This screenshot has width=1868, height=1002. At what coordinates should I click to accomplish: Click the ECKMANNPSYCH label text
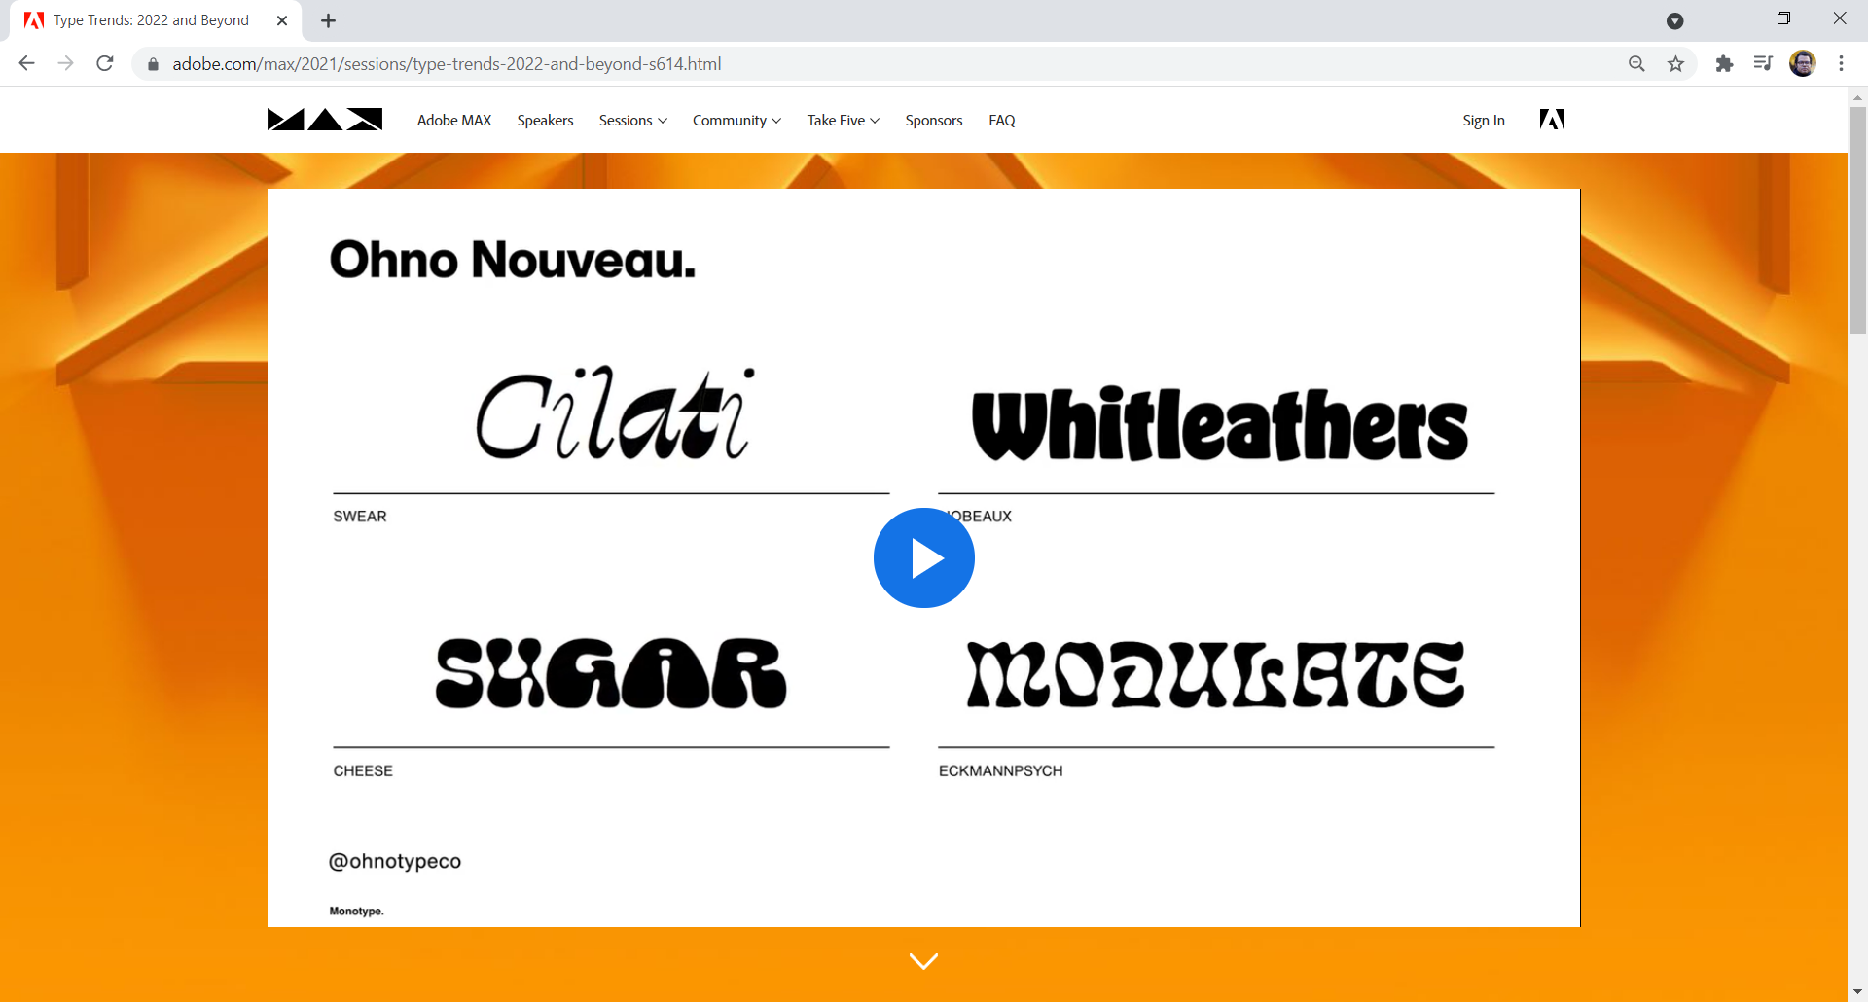1000,770
